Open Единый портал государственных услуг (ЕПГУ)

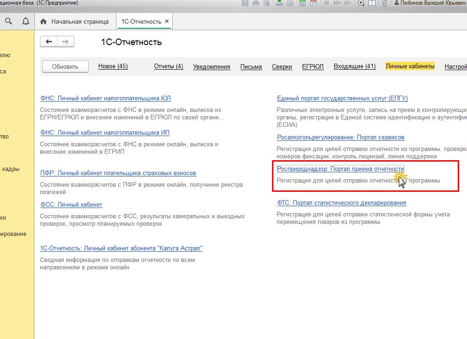[x=343, y=98]
